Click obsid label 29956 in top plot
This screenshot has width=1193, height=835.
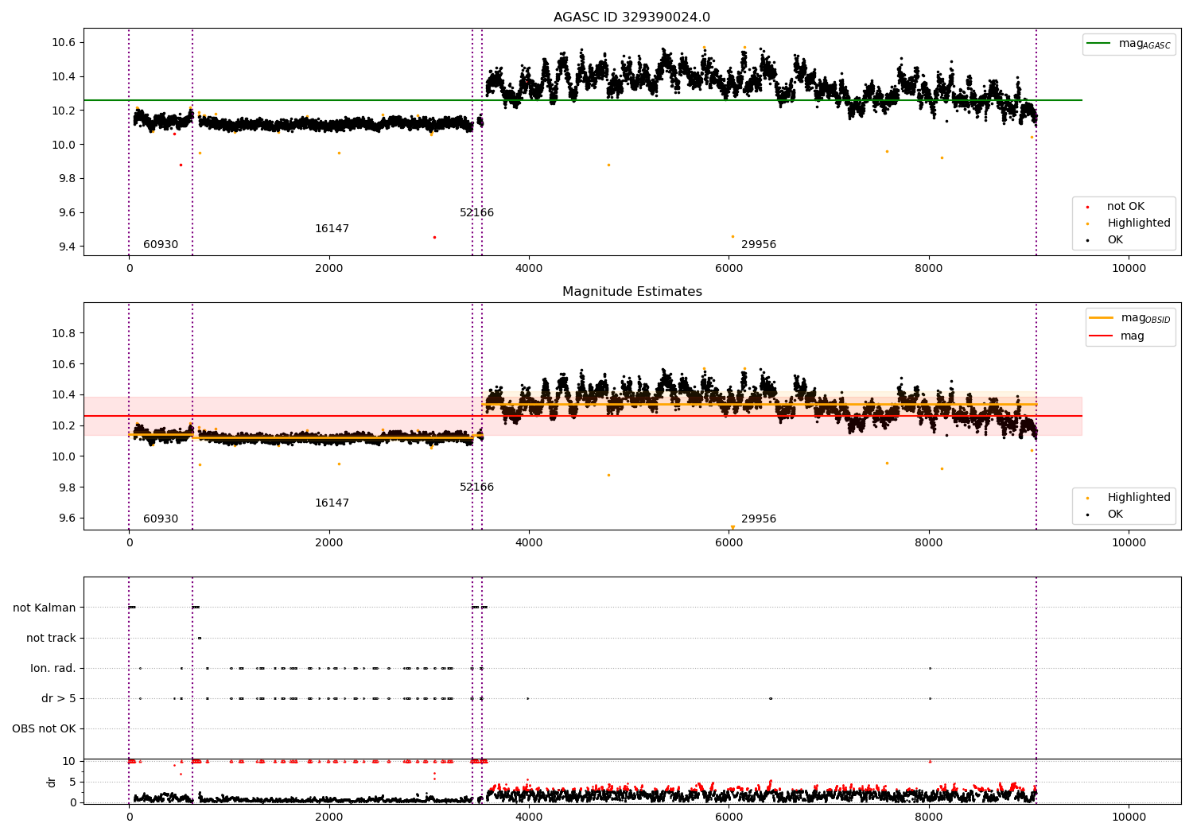click(759, 245)
